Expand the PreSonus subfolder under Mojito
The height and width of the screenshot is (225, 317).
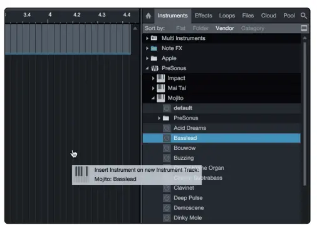[x=159, y=118]
